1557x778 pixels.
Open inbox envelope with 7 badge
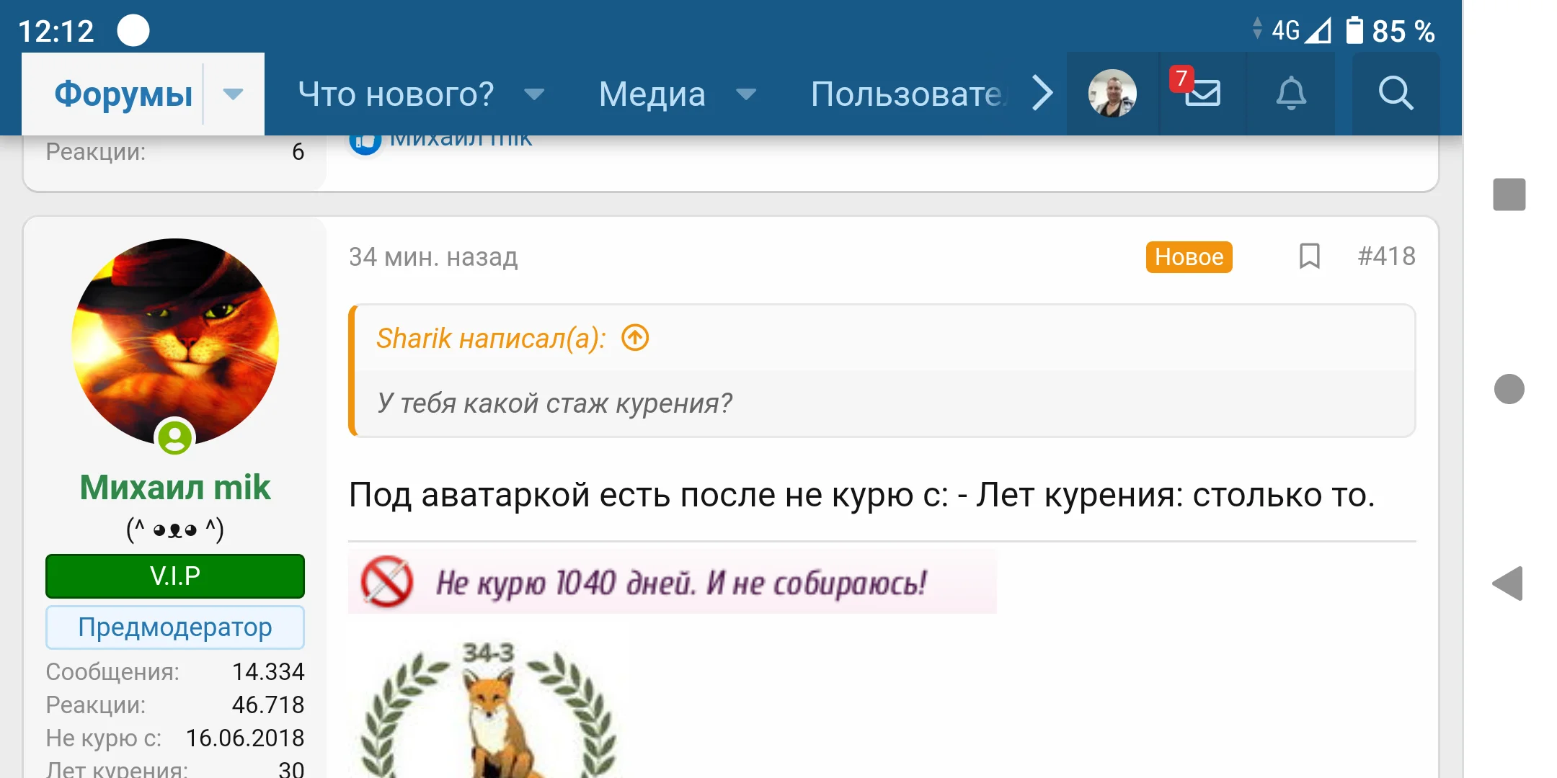coord(1201,94)
